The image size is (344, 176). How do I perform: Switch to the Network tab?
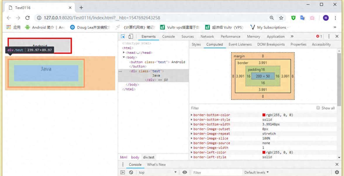click(207, 37)
